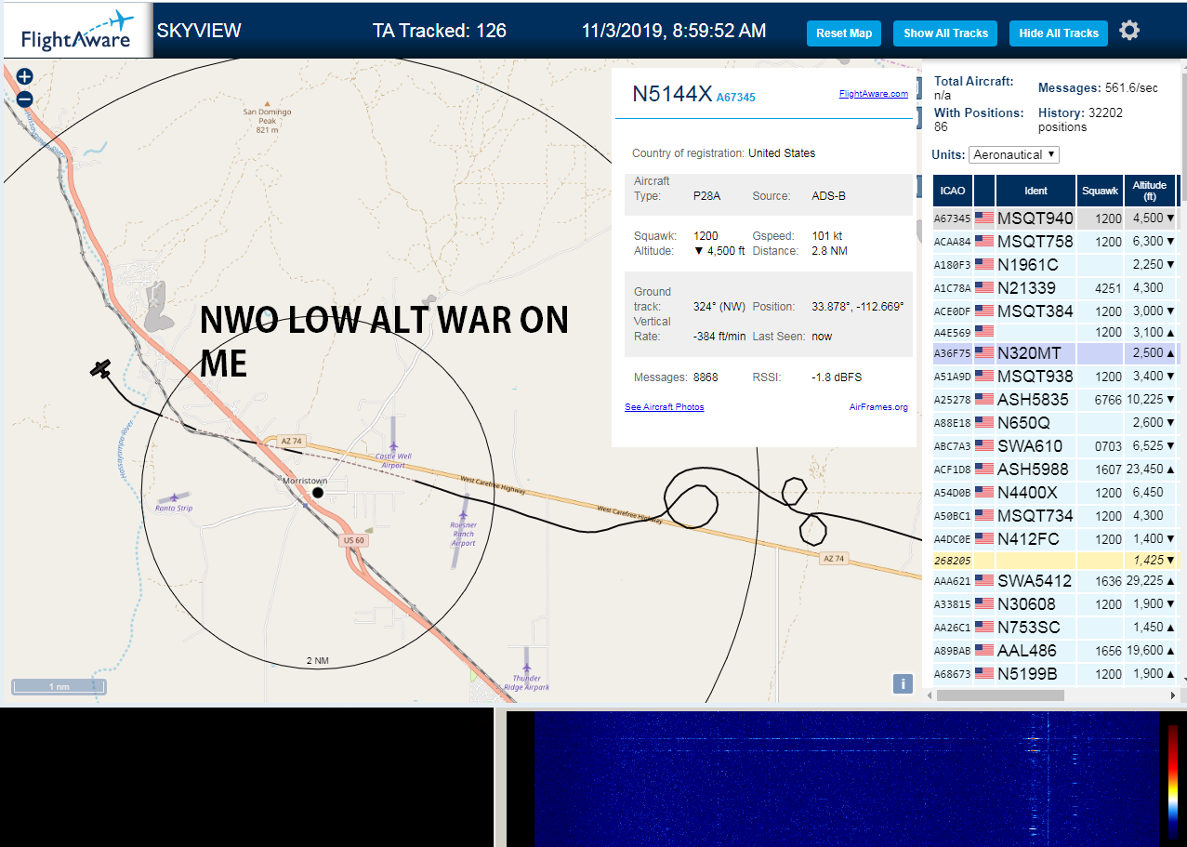Viewport: 1187px width, 847px height.
Task: Click the 1 nm map scale bar
Action: coord(59,687)
